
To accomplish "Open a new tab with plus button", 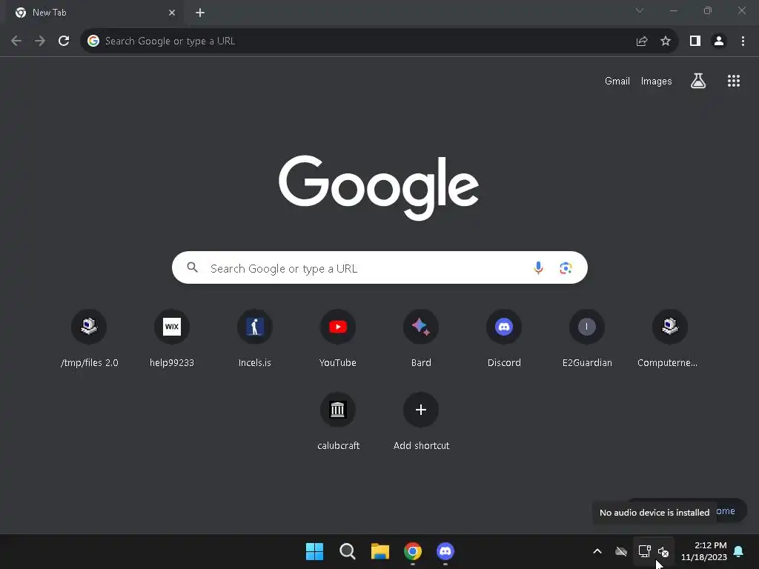I will point(200,13).
